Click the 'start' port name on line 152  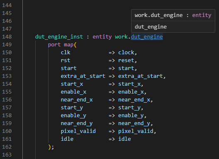coord(68,68)
